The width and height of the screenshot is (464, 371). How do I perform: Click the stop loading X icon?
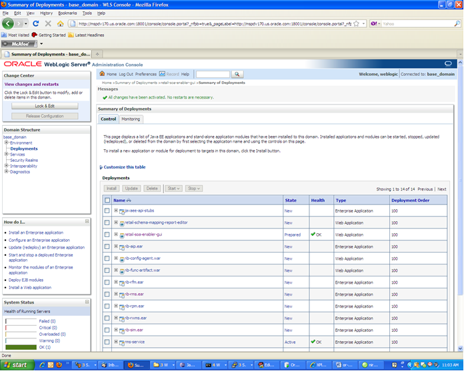click(x=48, y=24)
